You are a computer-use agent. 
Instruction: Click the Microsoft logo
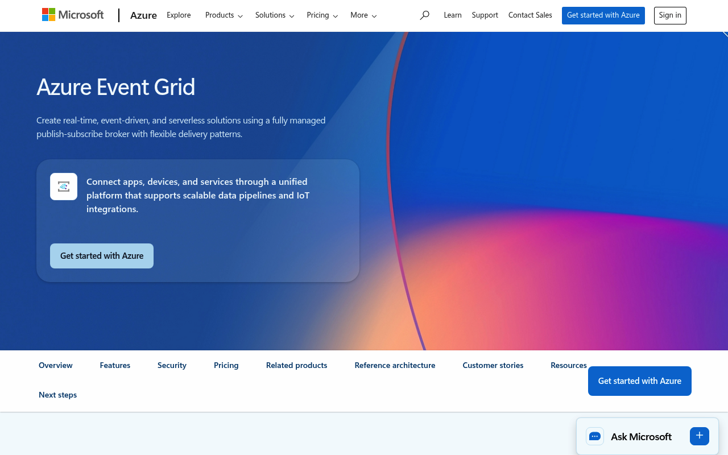pyautogui.click(x=73, y=15)
